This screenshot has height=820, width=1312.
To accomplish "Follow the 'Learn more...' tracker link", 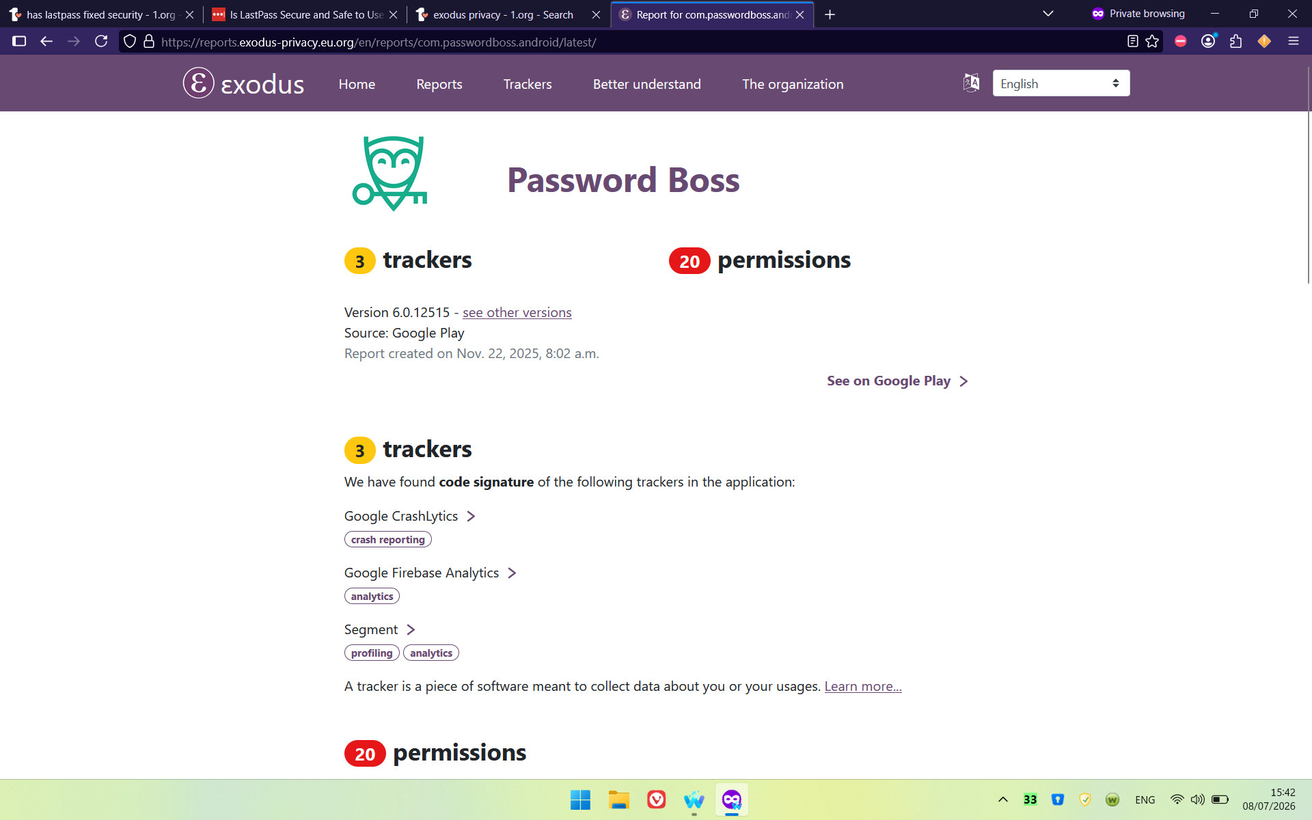I will [x=863, y=686].
